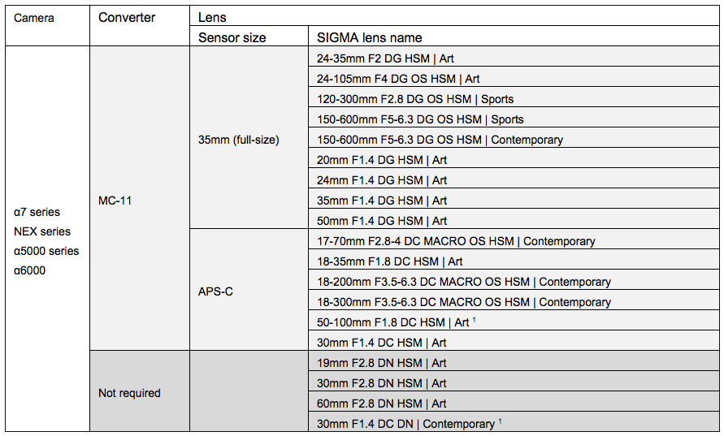Screen dimensions: 724x436
Task: Select the MC-11 converter cell
Action: pyautogui.click(x=115, y=201)
